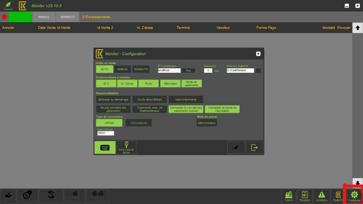Click the Rafraîchir seconds field
Screen dimensions: 363x204
pyautogui.click(x=208, y=70)
